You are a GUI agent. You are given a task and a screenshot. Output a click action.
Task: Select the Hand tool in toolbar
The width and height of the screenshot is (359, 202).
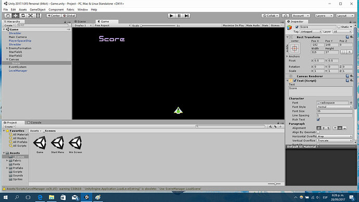[8, 16]
